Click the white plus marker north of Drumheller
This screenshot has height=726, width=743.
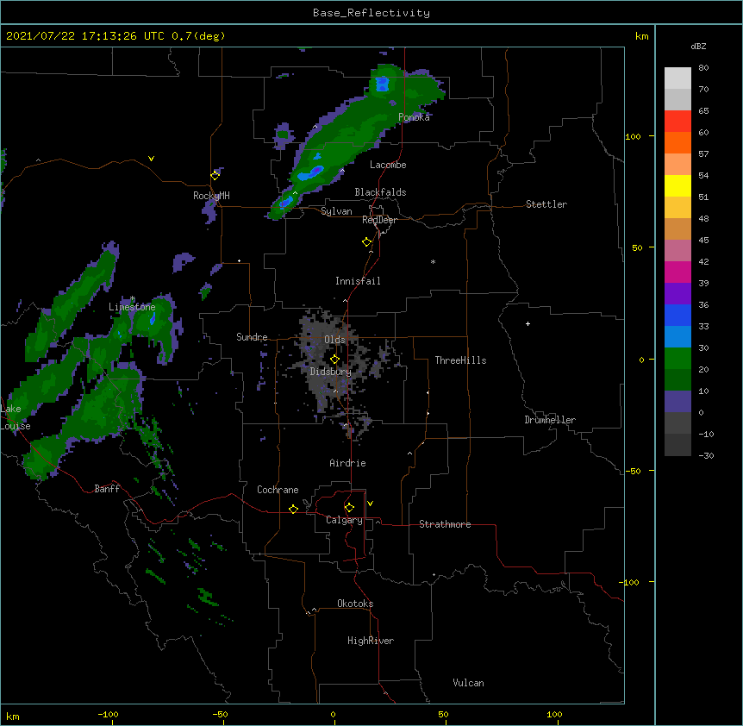click(x=528, y=323)
